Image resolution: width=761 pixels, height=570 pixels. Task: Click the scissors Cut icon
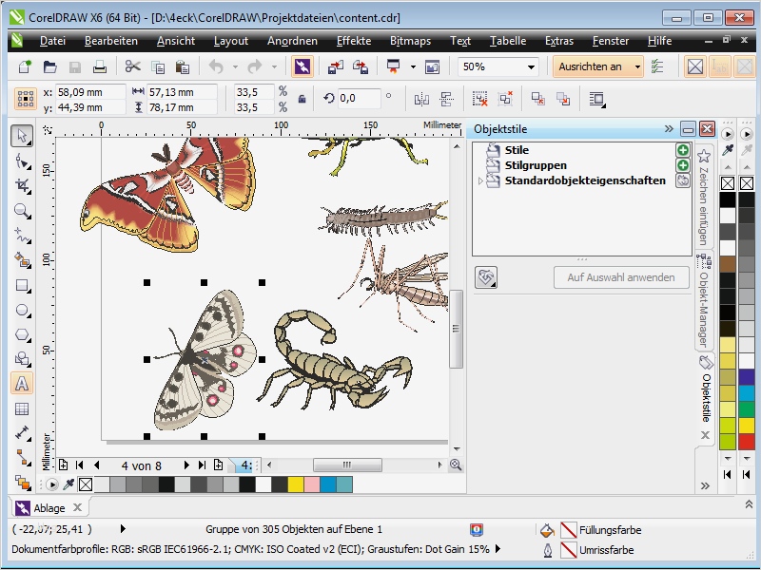click(x=132, y=67)
